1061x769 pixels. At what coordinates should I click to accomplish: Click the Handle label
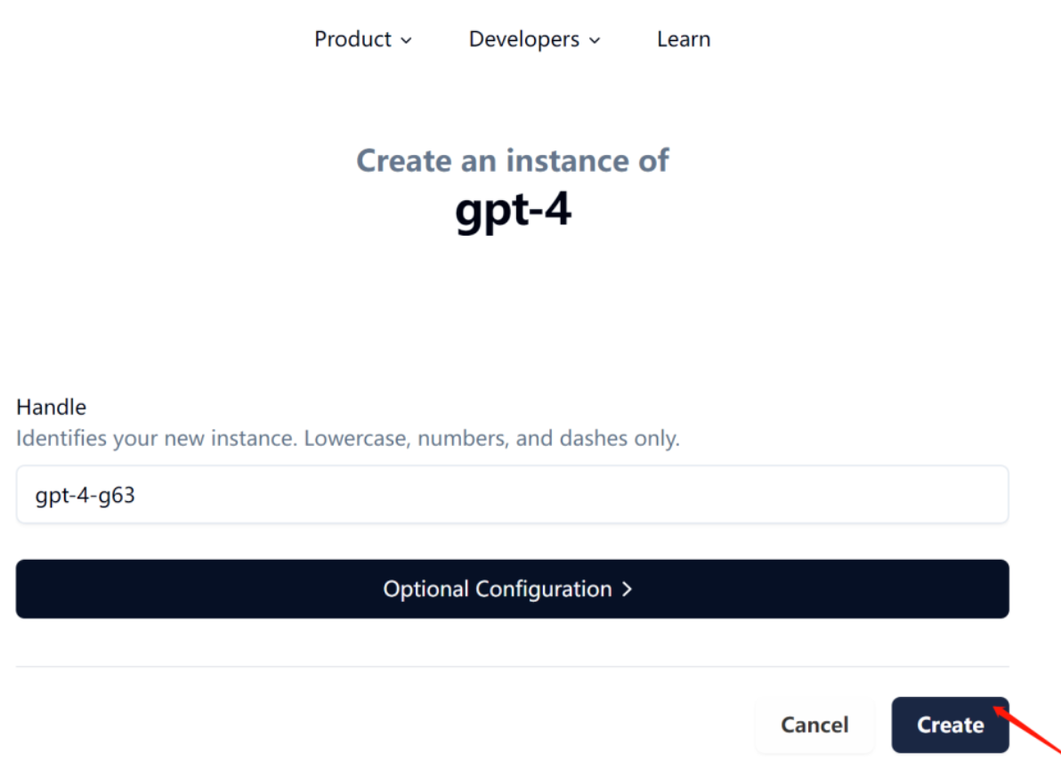(52, 407)
